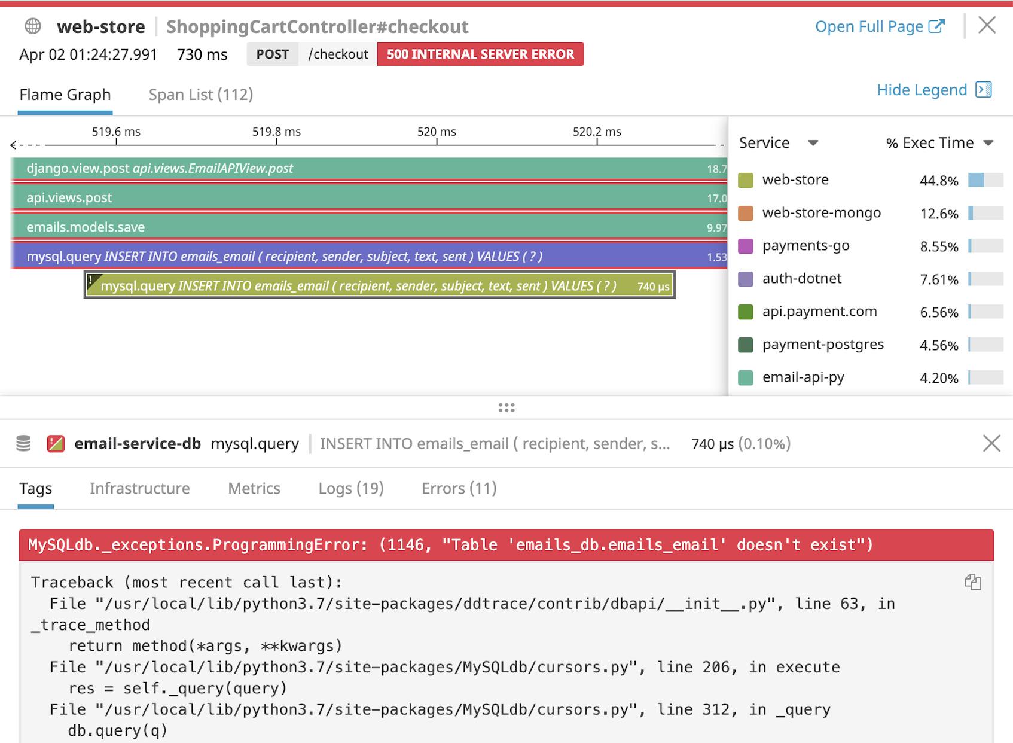Click the exclamation marker on the mysql.query span

coord(91,279)
